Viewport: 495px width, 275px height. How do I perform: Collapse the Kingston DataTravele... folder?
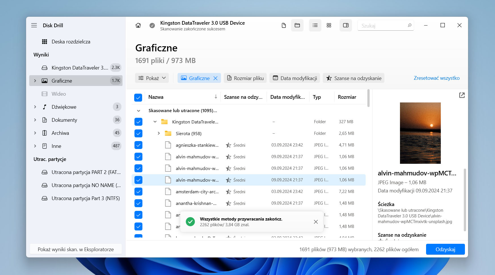155,122
